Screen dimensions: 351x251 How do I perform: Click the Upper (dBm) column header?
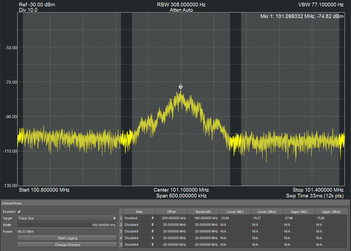point(331,212)
